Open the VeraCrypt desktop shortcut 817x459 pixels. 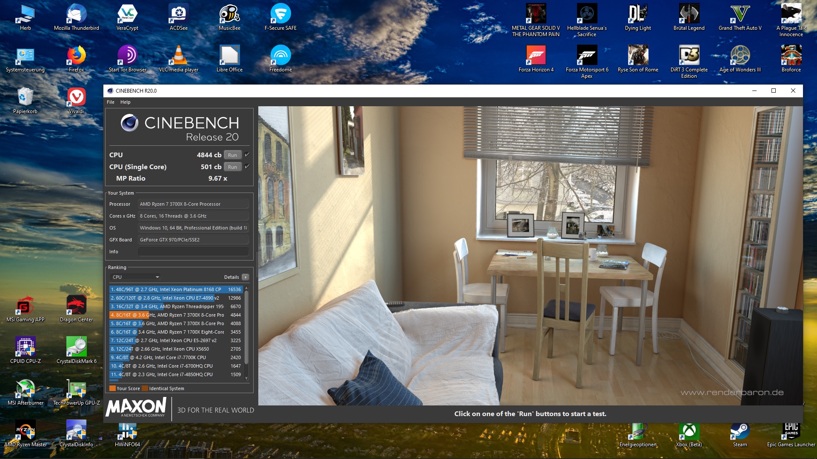pyautogui.click(x=127, y=17)
